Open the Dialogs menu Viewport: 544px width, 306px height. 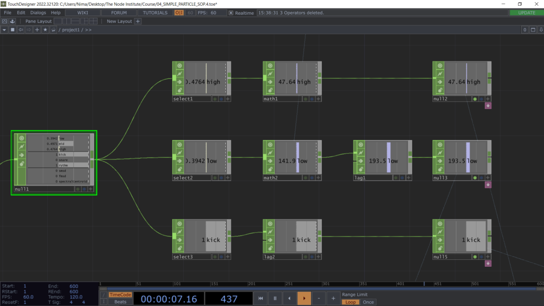coord(38,12)
